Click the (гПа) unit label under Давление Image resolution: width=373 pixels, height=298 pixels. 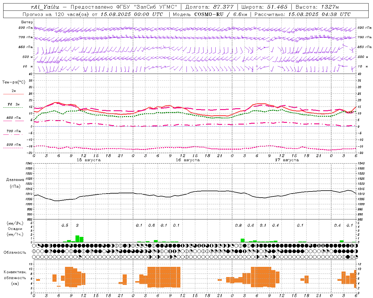[15, 186]
